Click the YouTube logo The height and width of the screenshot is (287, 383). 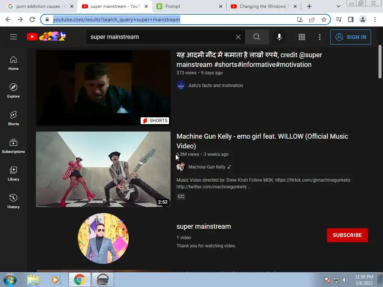pyautogui.click(x=46, y=37)
